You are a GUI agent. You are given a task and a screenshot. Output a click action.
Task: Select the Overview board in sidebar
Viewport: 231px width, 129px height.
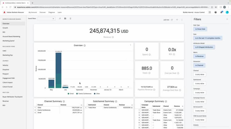click(x=13, y=24)
